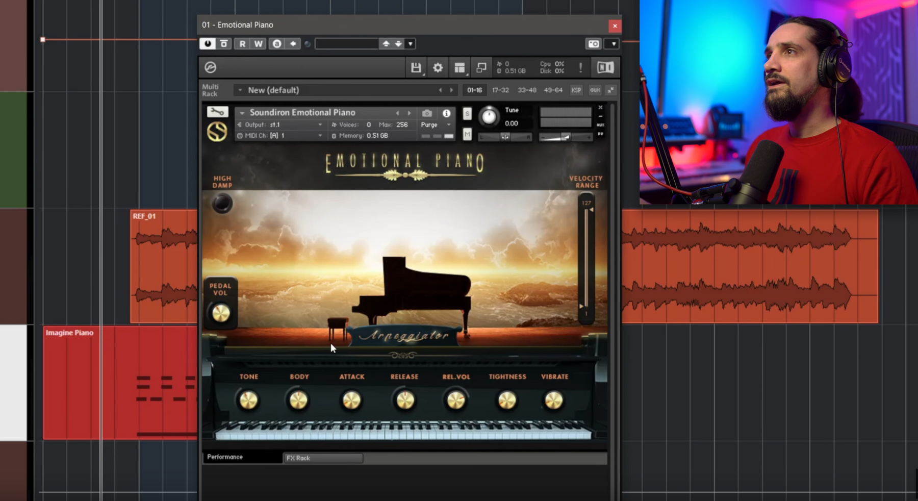The image size is (918, 501).
Task: Open the Purge dropdown menu
Action: click(436, 125)
